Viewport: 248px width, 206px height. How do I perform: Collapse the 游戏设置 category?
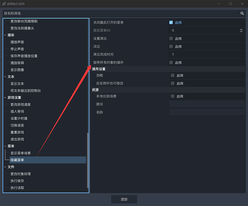point(5,98)
